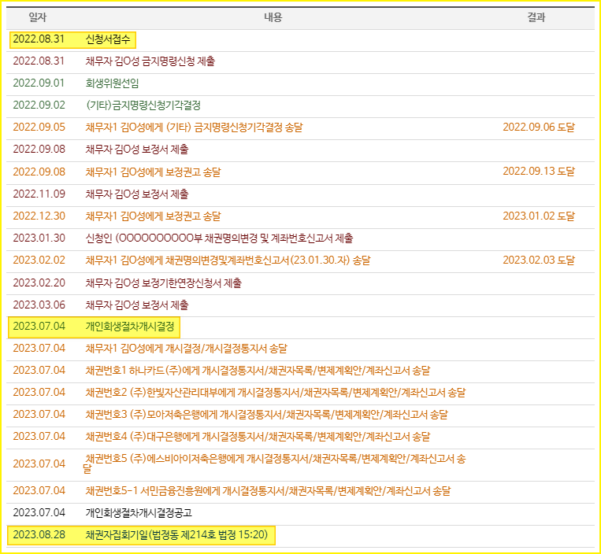Image resolution: width=601 pixels, height=554 pixels.
Task: Open 채권명의변경 및 계좌번호신고서 제출 entry
Action: coord(219,238)
